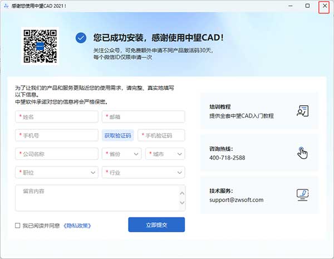Focus the 公司名称 company name field
This screenshot has width=334, height=259.
click(57, 154)
